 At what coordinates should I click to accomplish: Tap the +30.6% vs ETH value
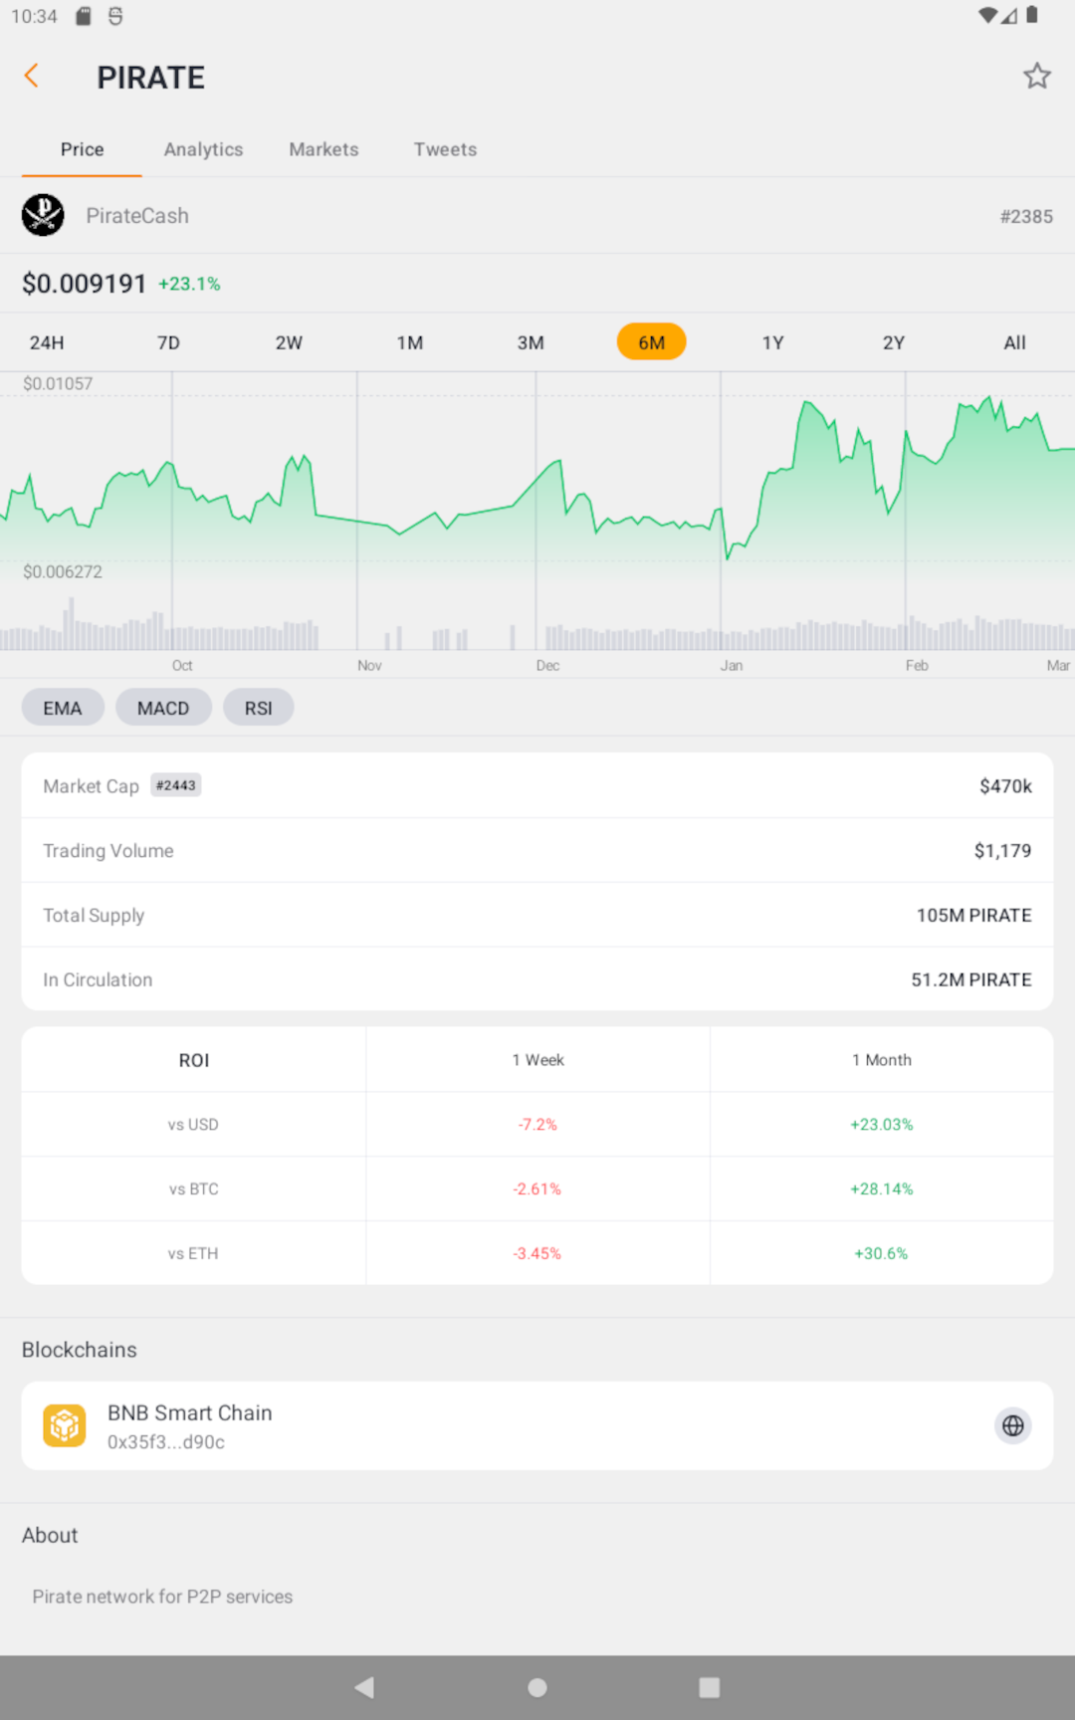point(882,1254)
